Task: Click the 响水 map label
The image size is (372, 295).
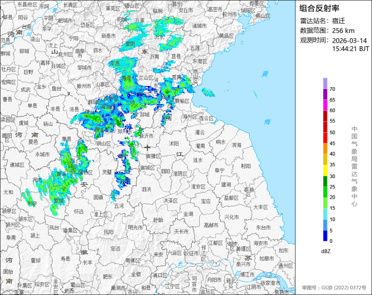Action: coord(221,142)
